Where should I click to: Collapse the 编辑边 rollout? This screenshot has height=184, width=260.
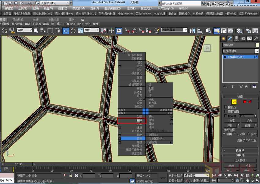point(240,155)
